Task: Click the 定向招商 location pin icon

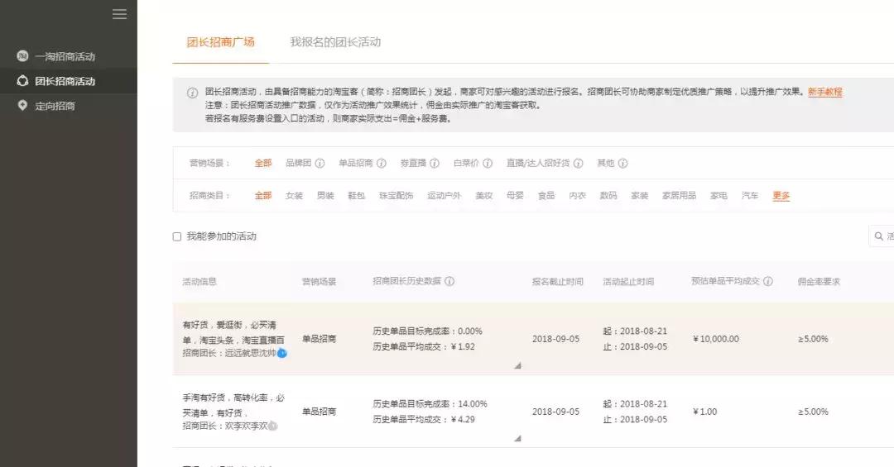Action: point(22,105)
